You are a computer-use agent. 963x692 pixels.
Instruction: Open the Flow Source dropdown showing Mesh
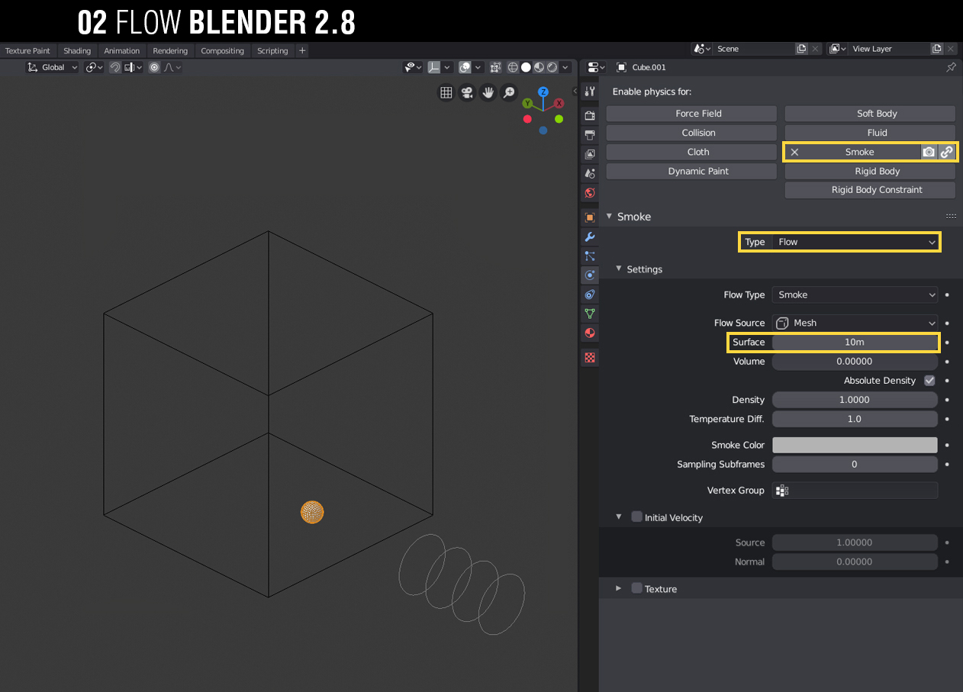click(855, 323)
